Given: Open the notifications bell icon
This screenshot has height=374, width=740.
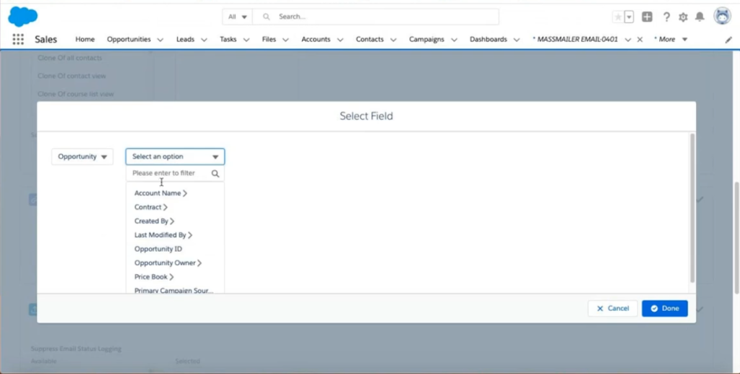Looking at the screenshot, I should click(700, 17).
